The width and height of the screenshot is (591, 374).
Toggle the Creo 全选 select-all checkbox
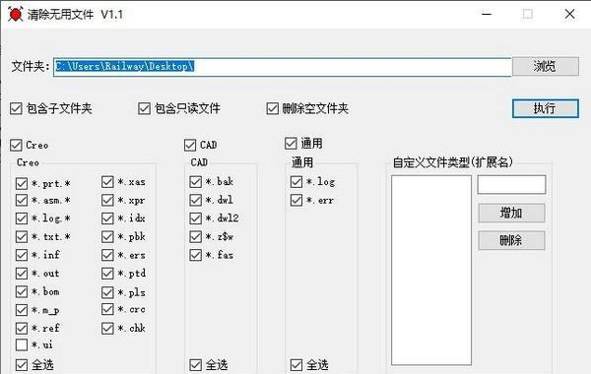22,364
